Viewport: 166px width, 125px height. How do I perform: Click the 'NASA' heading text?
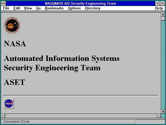[x=15, y=44]
